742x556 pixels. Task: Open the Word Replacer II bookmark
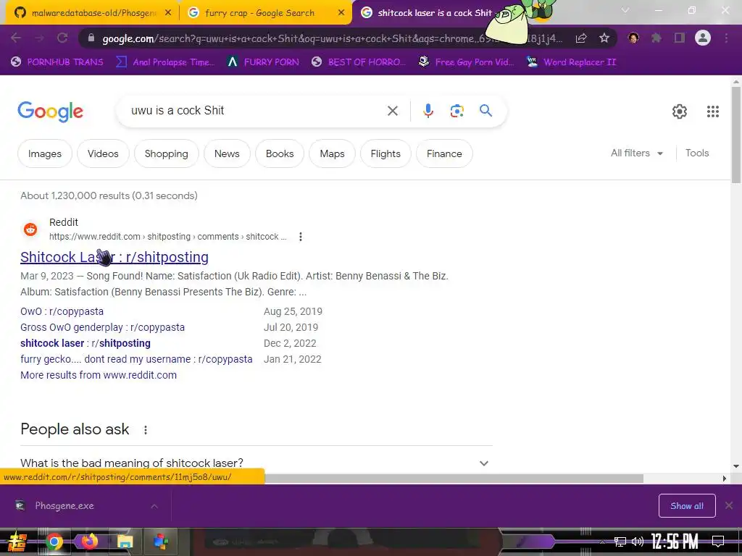point(571,62)
